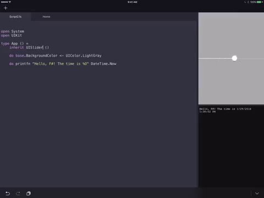Tap the Wi-Fi signal indicator
This screenshot has width=264, height=198.
tap(10, 2)
